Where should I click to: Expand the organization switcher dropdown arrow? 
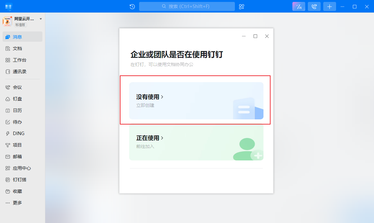(x=41, y=19)
